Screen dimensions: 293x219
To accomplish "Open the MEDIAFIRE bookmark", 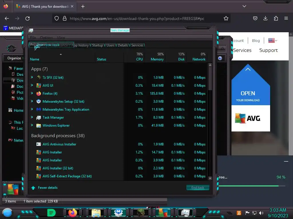I will [x=13, y=28].
